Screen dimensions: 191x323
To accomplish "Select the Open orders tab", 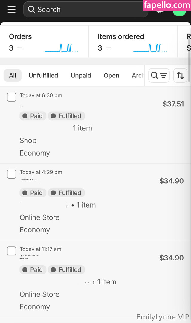I will click(x=111, y=76).
